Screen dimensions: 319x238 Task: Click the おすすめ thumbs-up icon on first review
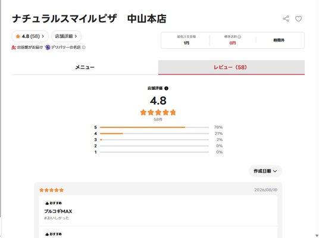tap(47, 203)
